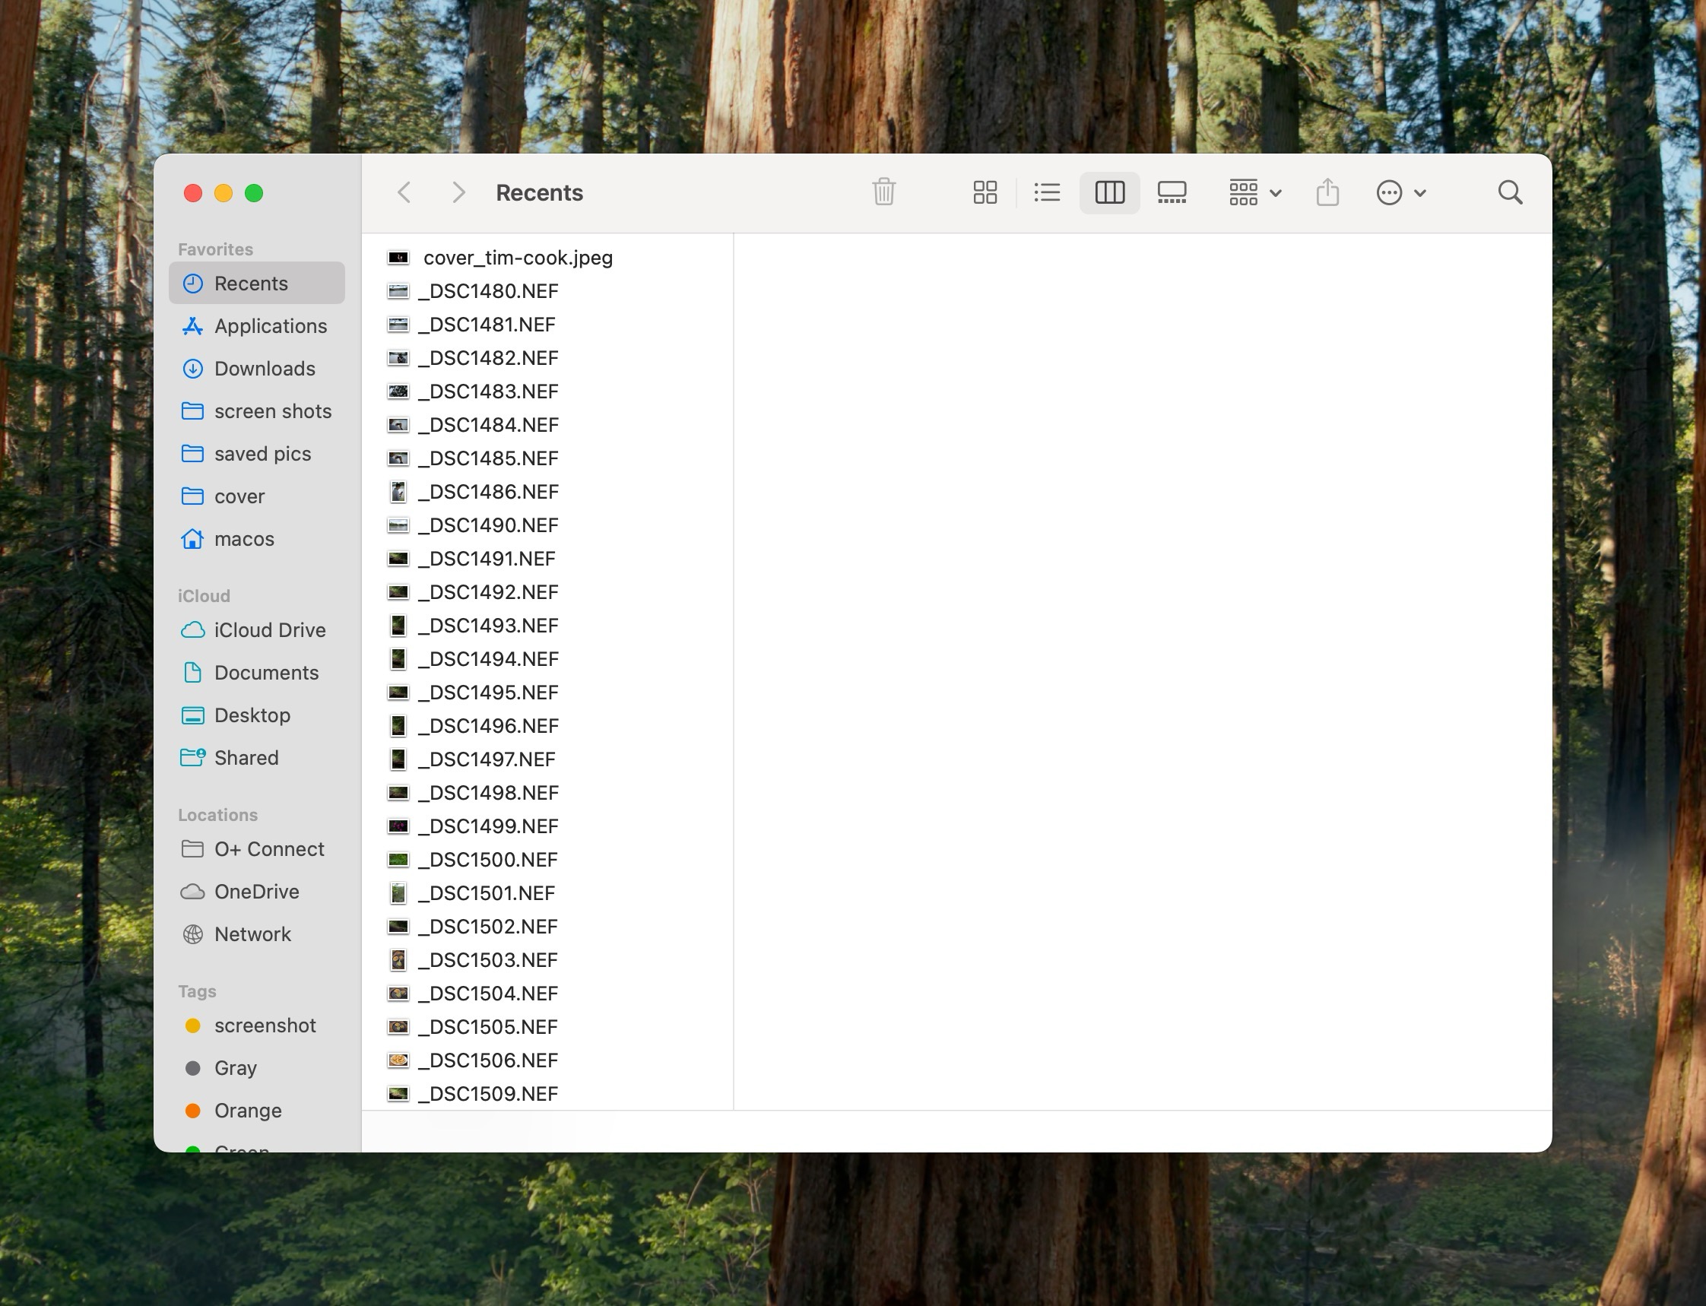
Task: Select the Orange tag
Action: click(x=256, y=1110)
